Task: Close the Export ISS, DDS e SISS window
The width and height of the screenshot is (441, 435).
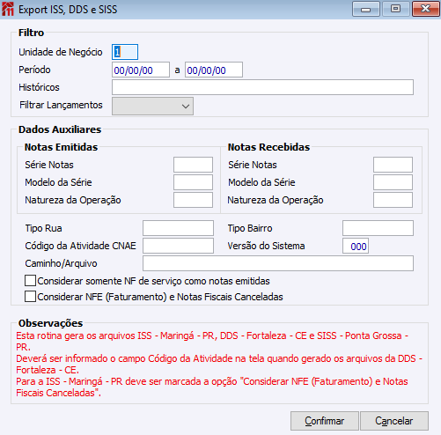Action: point(425,9)
